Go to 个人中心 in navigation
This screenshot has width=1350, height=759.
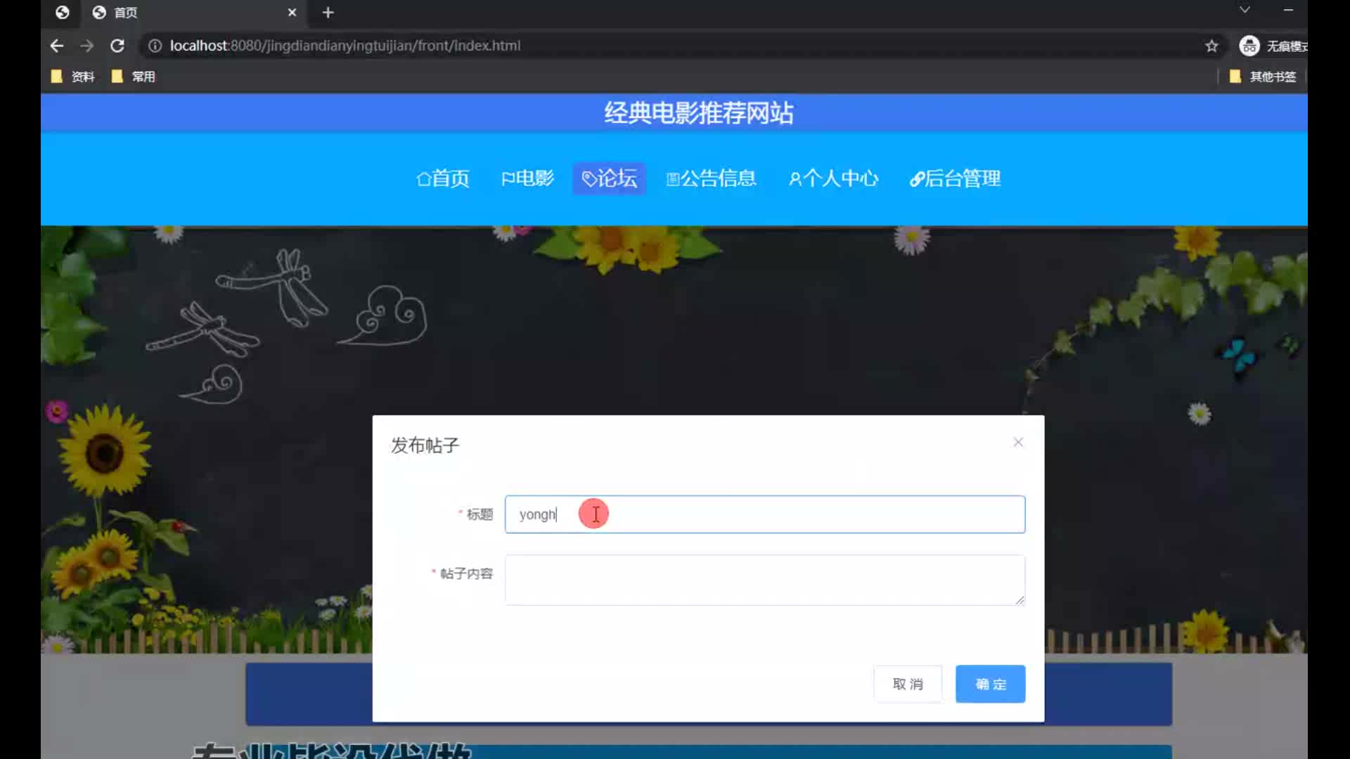click(x=833, y=179)
